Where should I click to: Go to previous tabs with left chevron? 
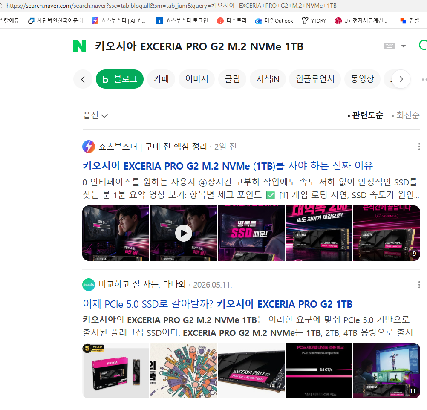coord(83,79)
